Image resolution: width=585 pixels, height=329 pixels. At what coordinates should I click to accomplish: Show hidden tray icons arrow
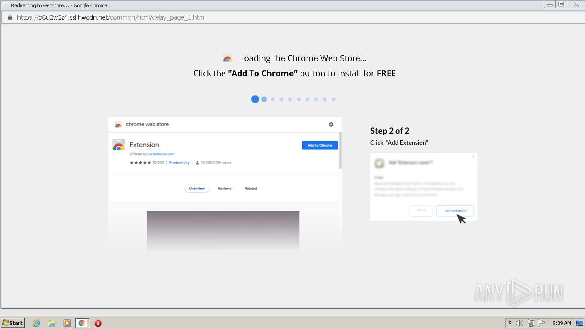(x=510, y=323)
